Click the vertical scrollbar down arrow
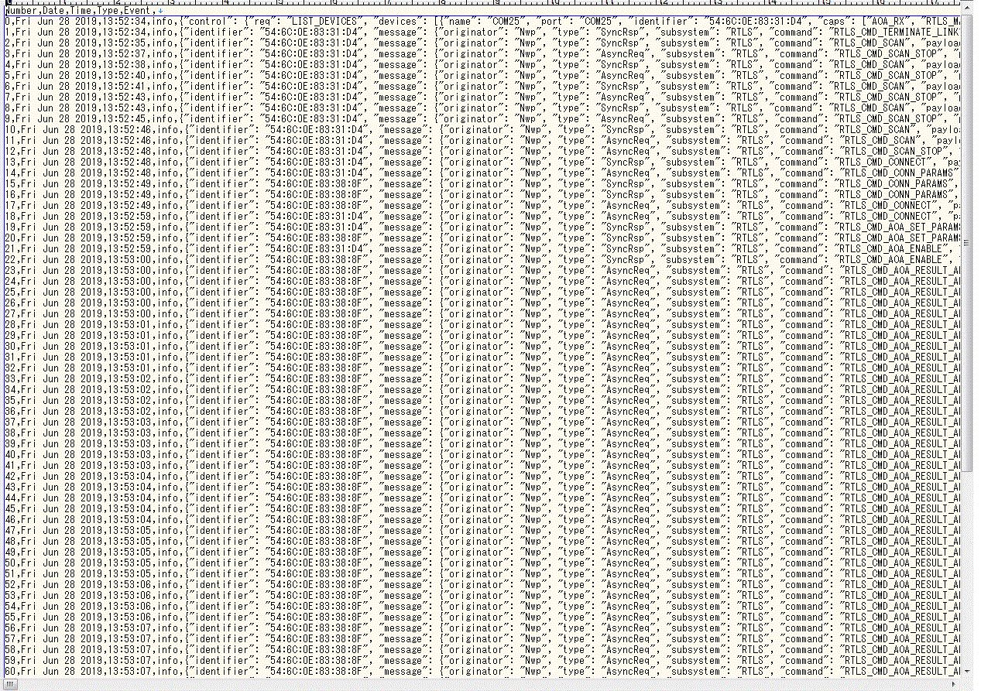 (x=967, y=671)
